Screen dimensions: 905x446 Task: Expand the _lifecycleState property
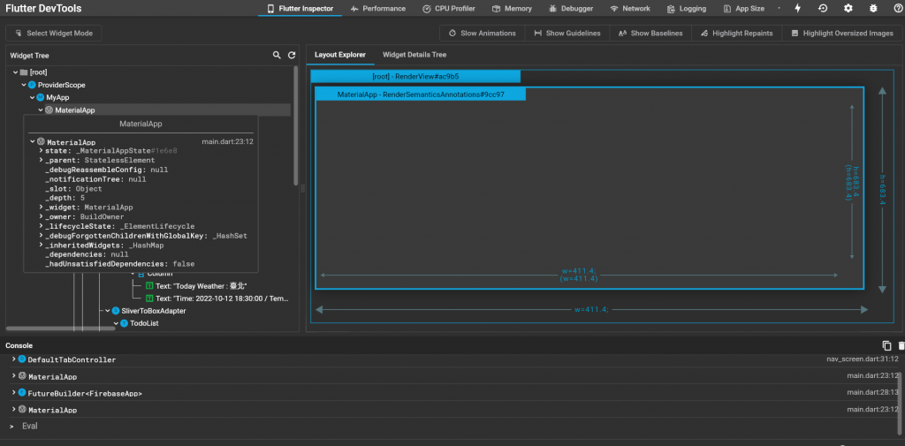(41, 225)
